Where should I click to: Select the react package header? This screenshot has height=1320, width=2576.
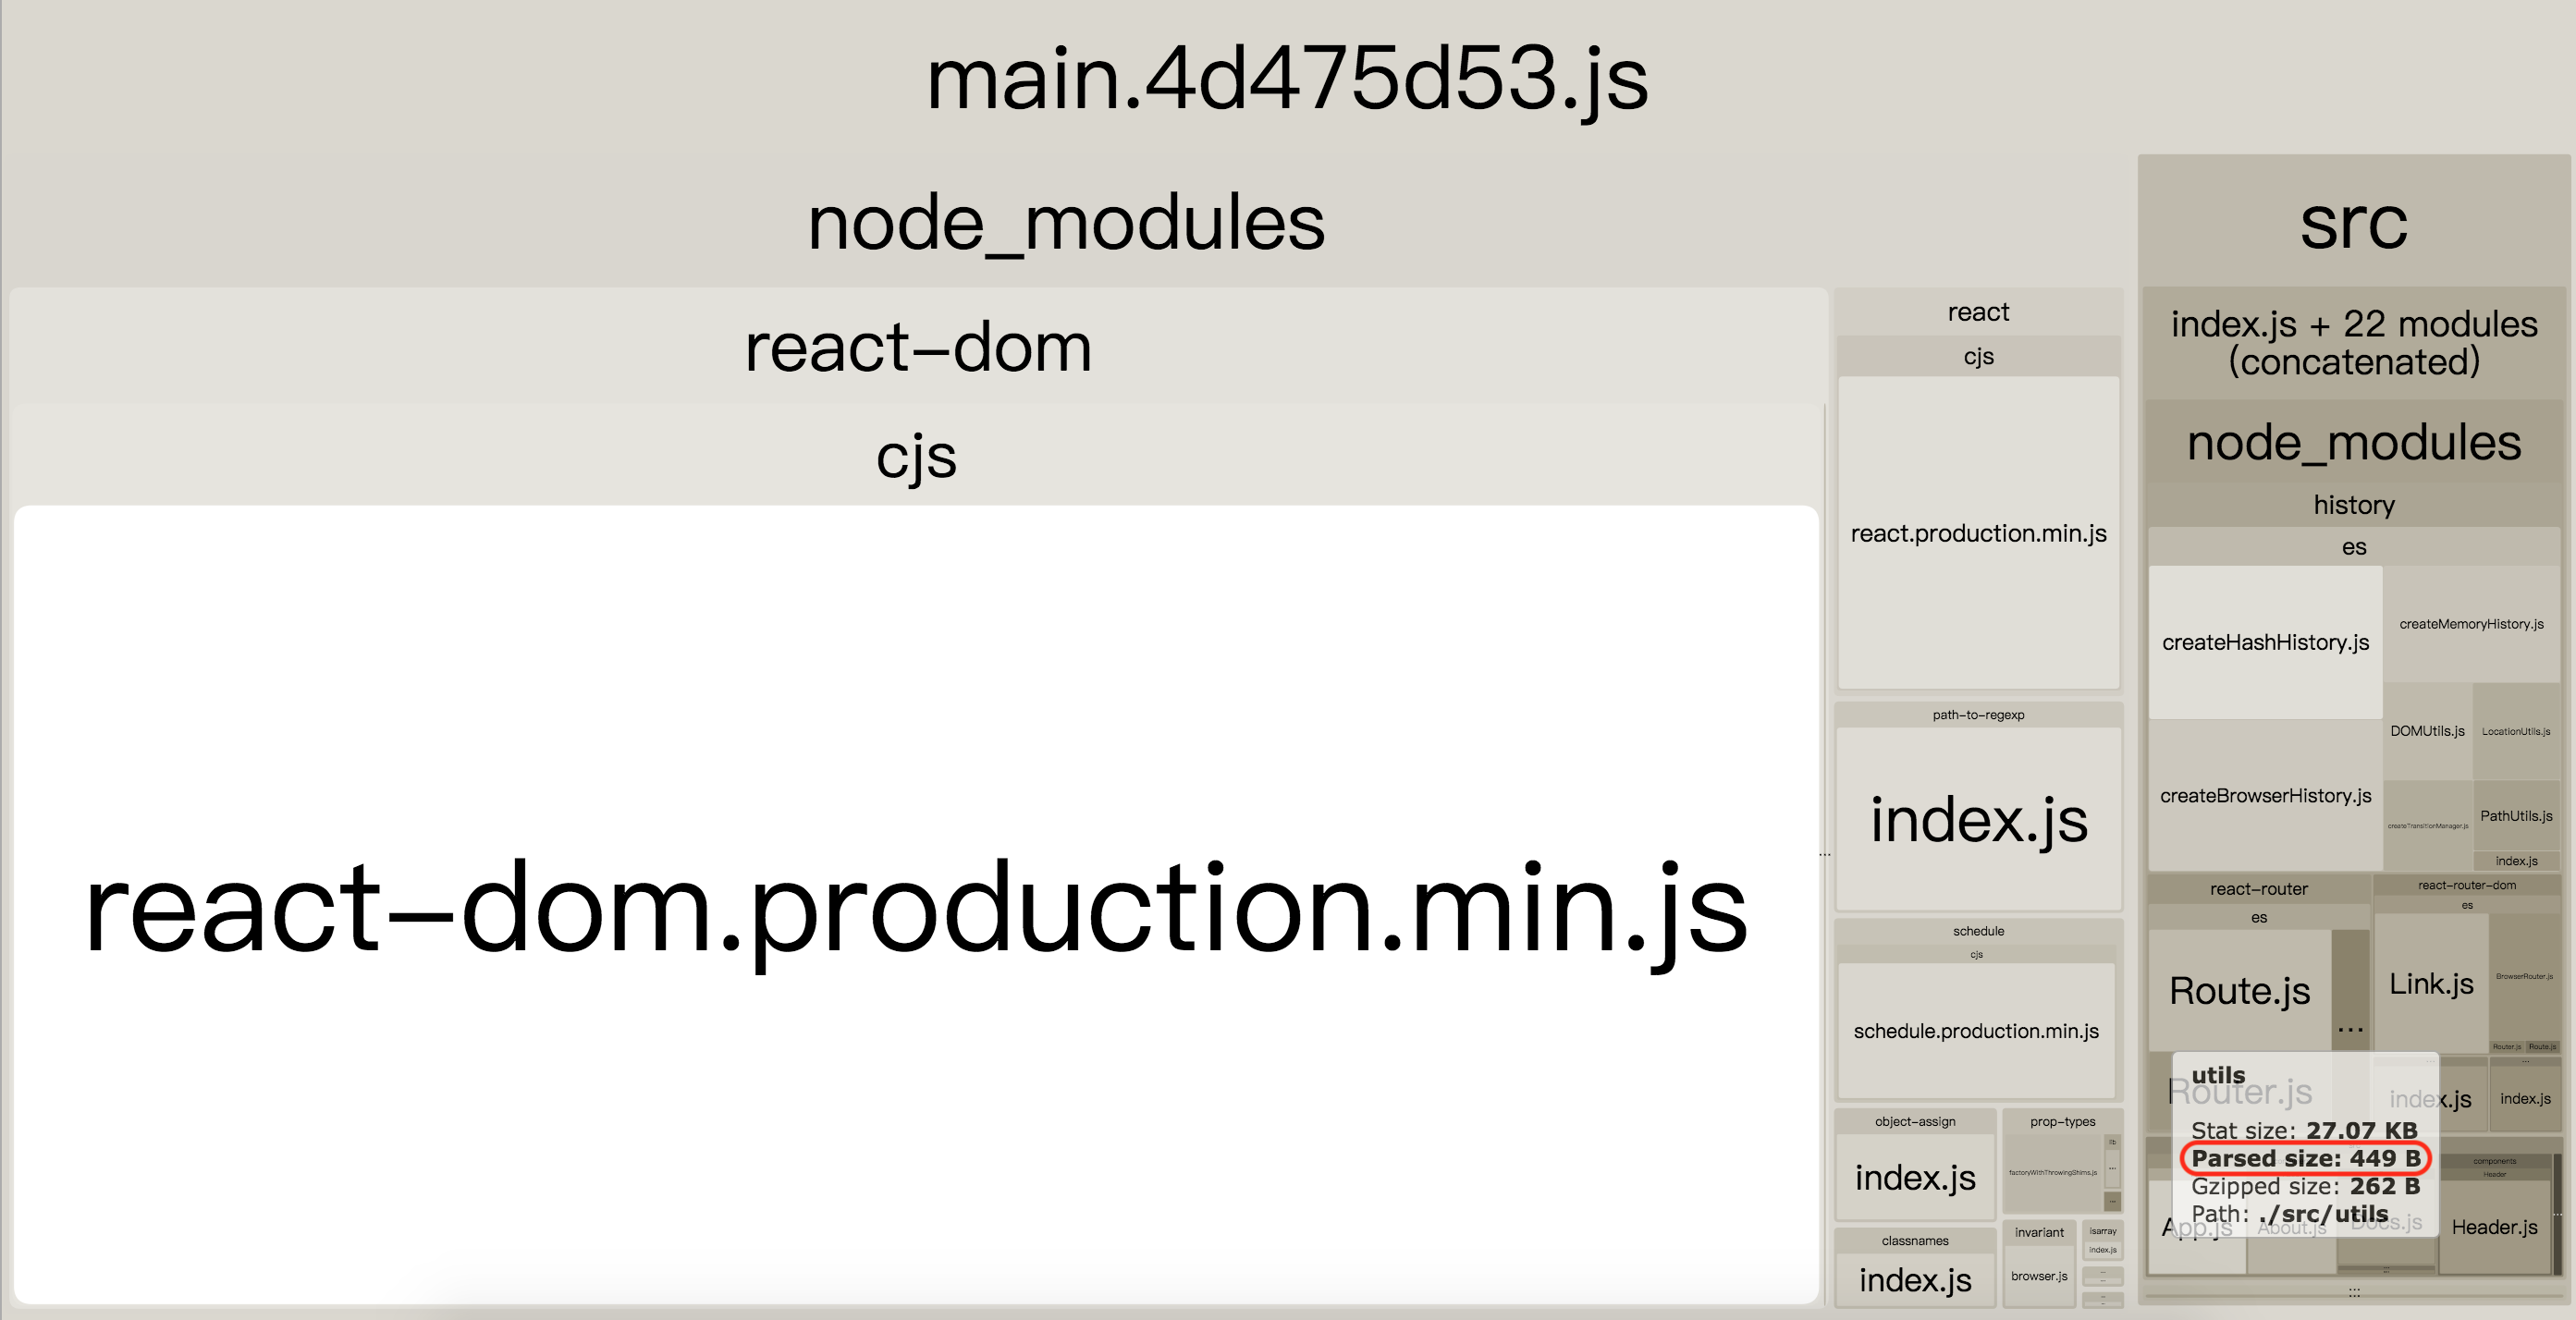point(1978,312)
